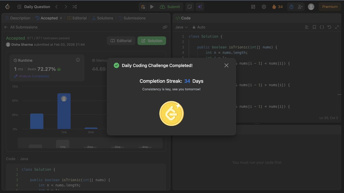Open the AI sparkle assistant icon

click(200, 7)
